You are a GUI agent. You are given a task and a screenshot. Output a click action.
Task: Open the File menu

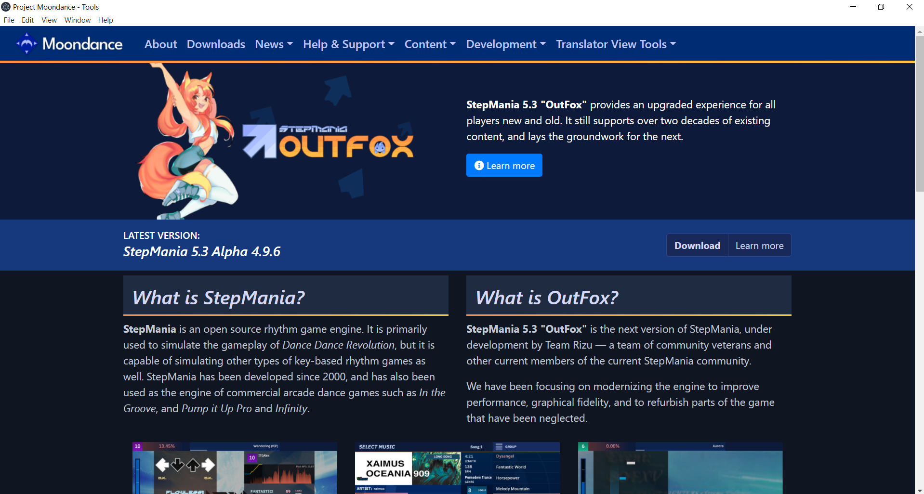pyautogui.click(x=9, y=20)
